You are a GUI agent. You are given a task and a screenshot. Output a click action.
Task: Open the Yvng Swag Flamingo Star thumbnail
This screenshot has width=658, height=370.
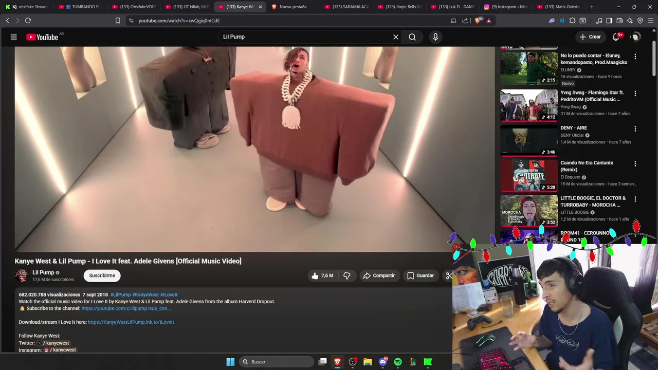[529, 105]
